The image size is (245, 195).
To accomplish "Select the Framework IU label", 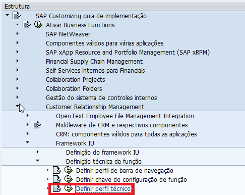I will 75,143.
